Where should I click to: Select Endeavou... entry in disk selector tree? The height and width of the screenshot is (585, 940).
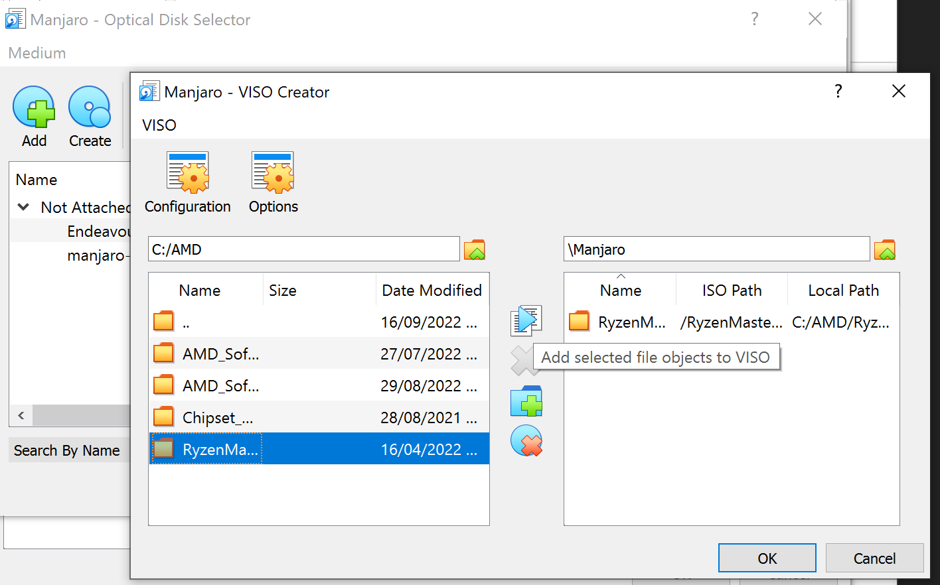98,231
